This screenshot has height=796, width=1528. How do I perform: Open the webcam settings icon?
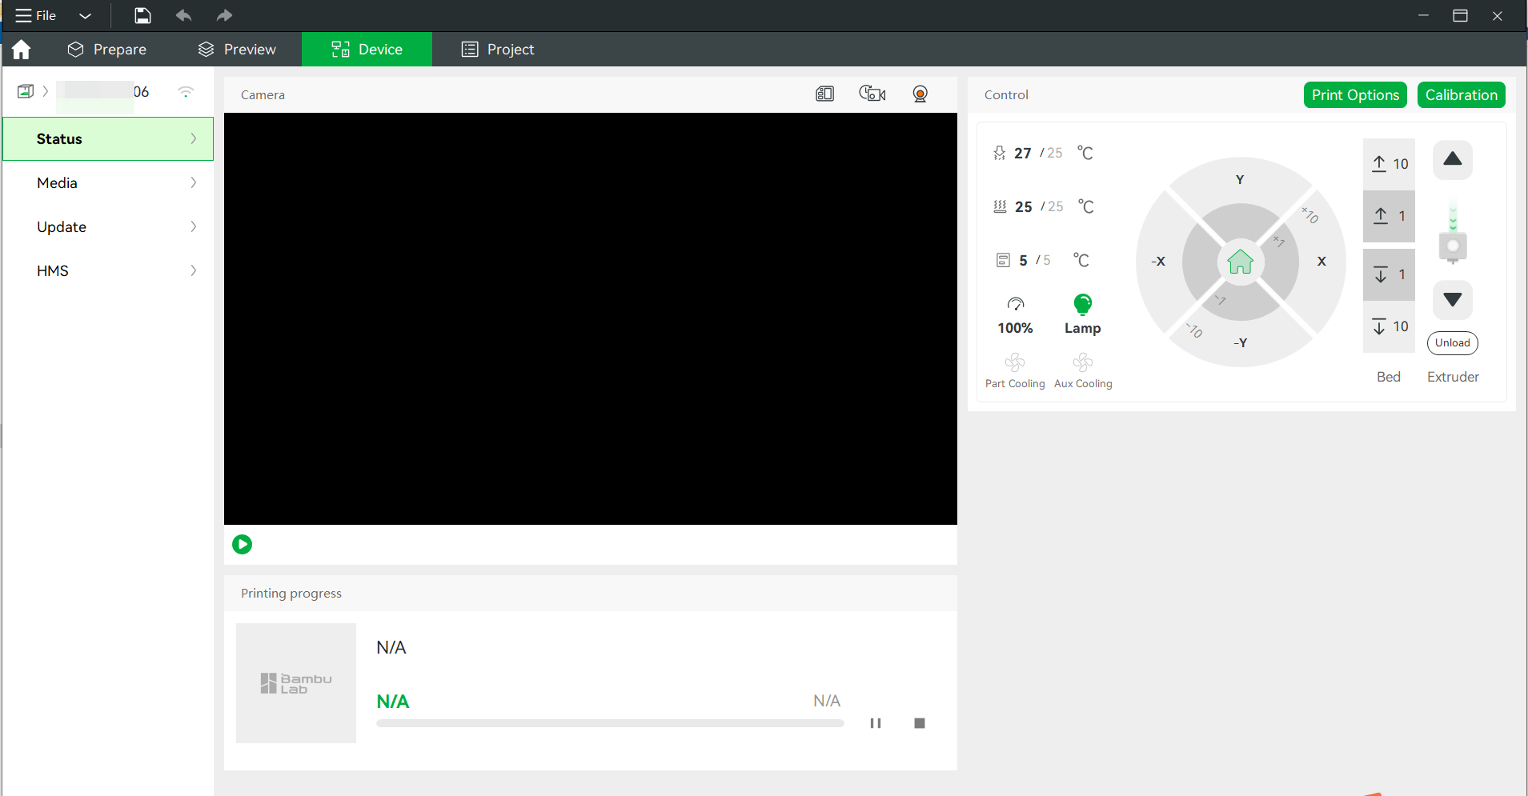tap(920, 94)
